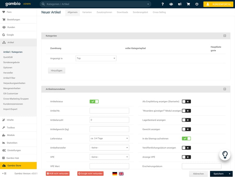Open the shopping cart icon in header
This screenshot has width=235, height=177.
pyautogui.click(x=188, y=4)
